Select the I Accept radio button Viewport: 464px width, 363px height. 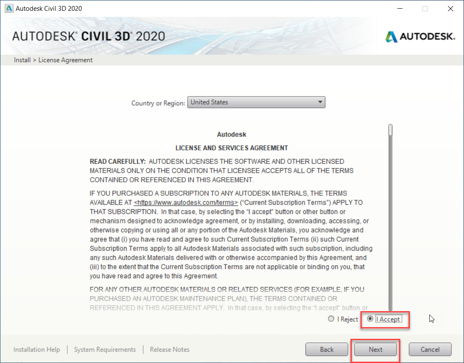(x=370, y=319)
